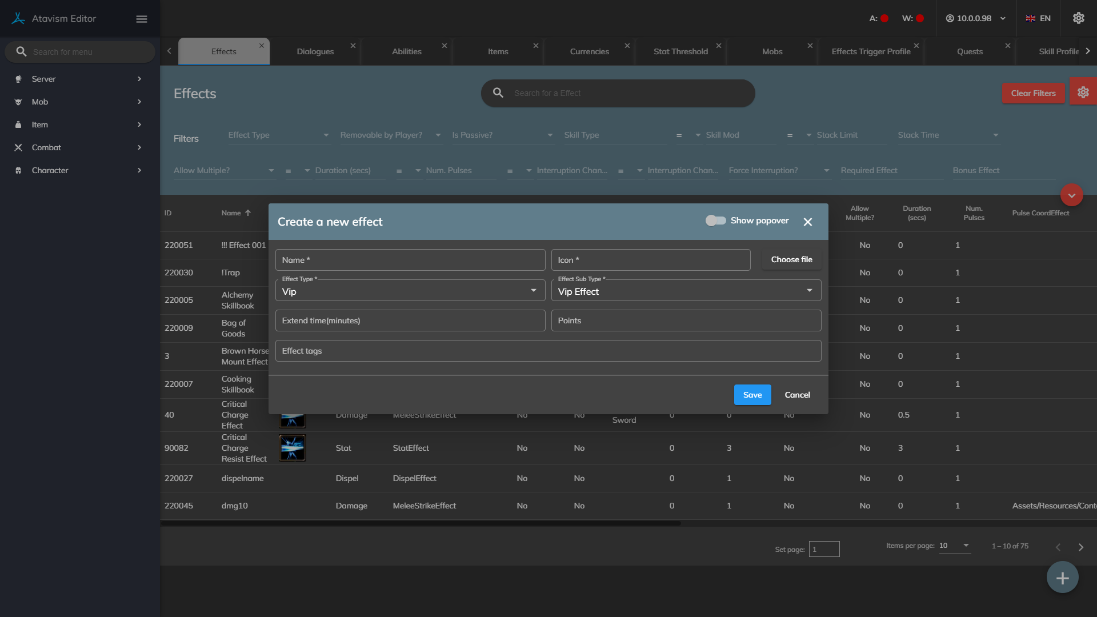Switch to the Stat Threshold tab
1097x617 pixels.
[x=680, y=51]
